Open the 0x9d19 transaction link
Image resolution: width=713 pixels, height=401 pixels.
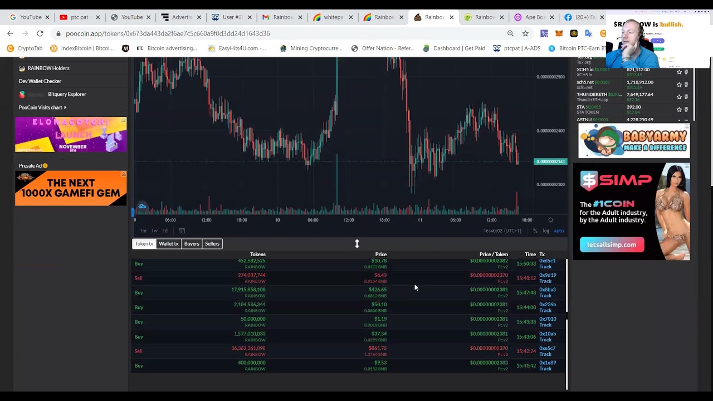tap(548, 275)
